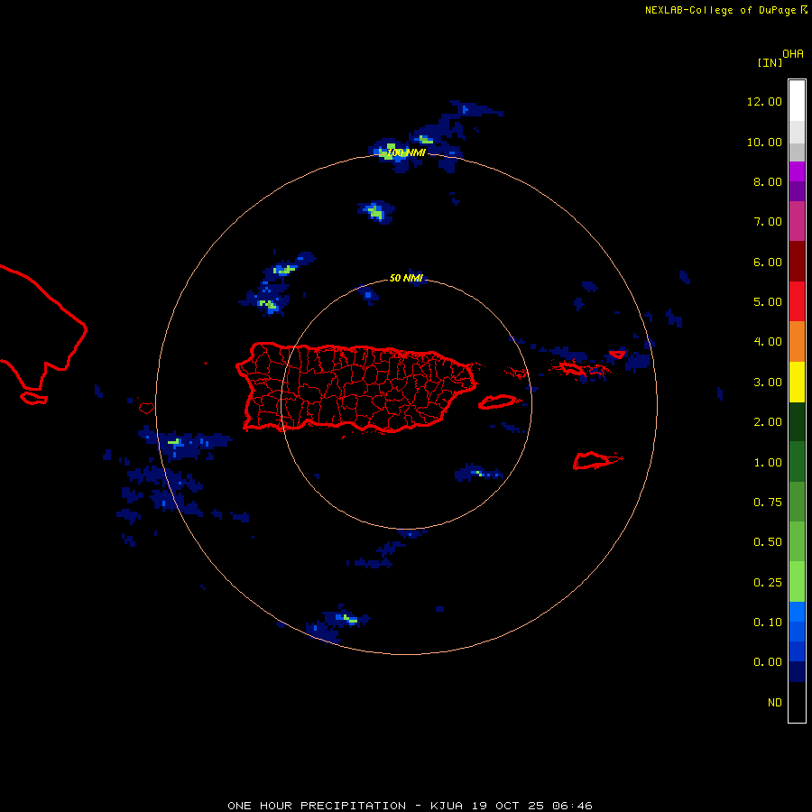Click the 6.00 legend value

pyautogui.click(x=768, y=262)
